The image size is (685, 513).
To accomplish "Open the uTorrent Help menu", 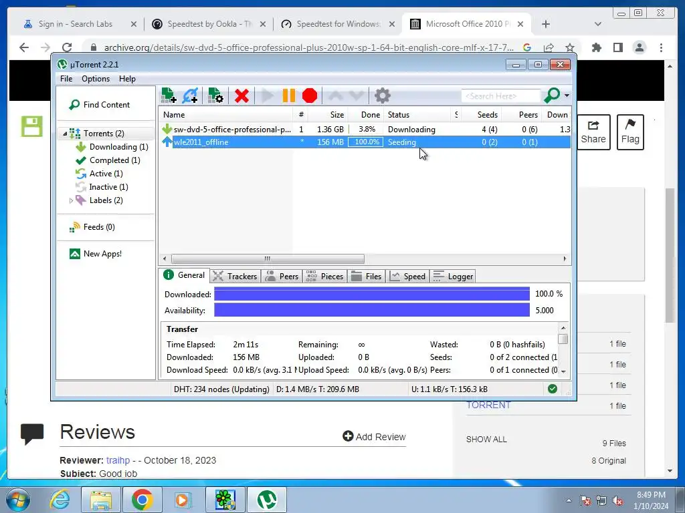I will (x=127, y=79).
